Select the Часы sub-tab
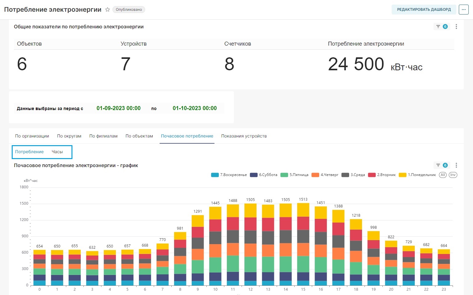The image size is (473, 295). 57,152
